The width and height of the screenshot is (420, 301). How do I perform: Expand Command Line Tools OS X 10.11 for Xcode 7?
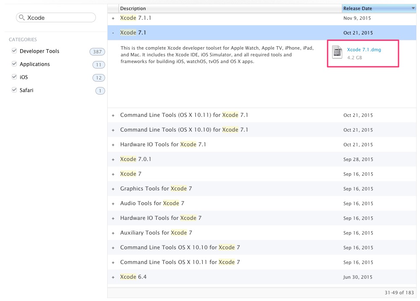(x=113, y=263)
